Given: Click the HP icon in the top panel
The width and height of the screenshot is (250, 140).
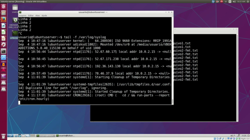Looking at the screenshot, I should click(213, 2).
